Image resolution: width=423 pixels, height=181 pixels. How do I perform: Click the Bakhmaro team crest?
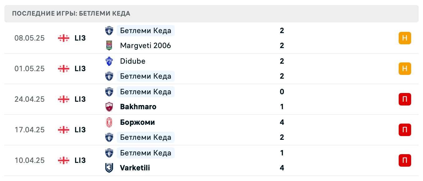(x=109, y=107)
